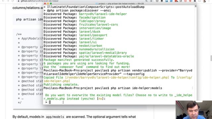Click the 'composer fund' command hint line

[87, 67]
